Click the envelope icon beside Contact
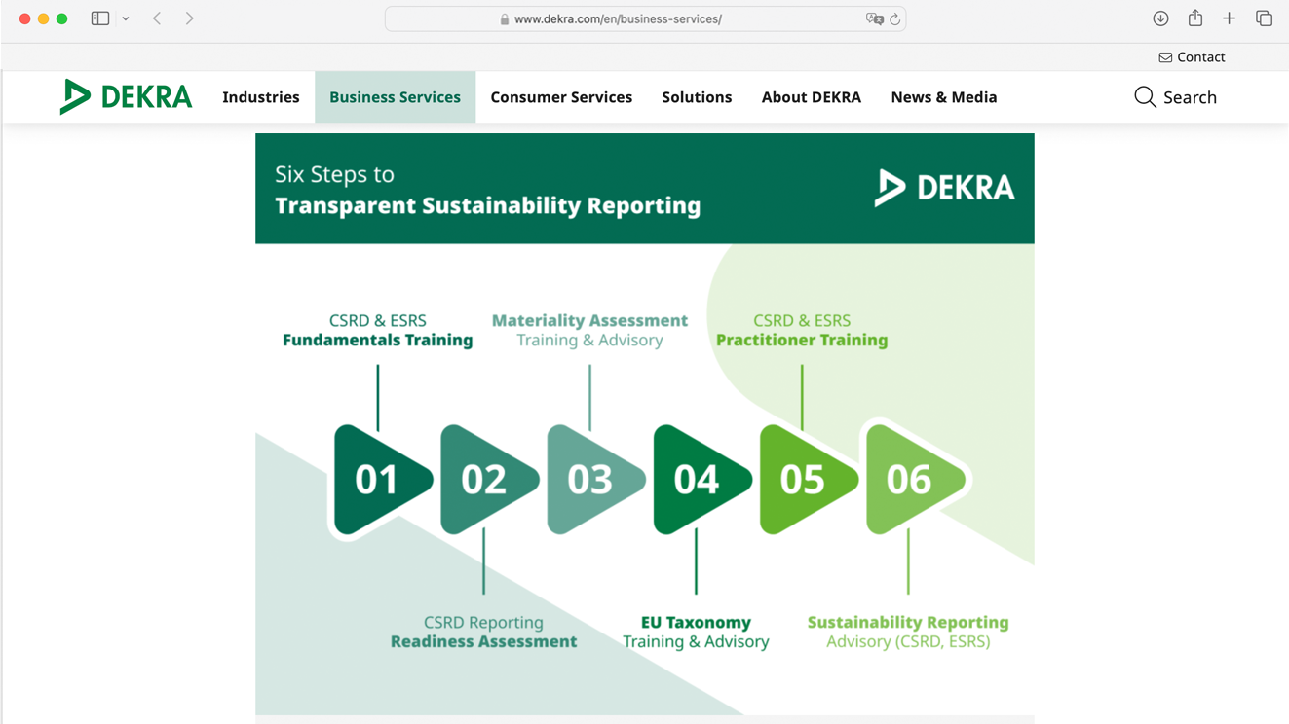The width and height of the screenshot is (1289, 724). [1165, 57]
